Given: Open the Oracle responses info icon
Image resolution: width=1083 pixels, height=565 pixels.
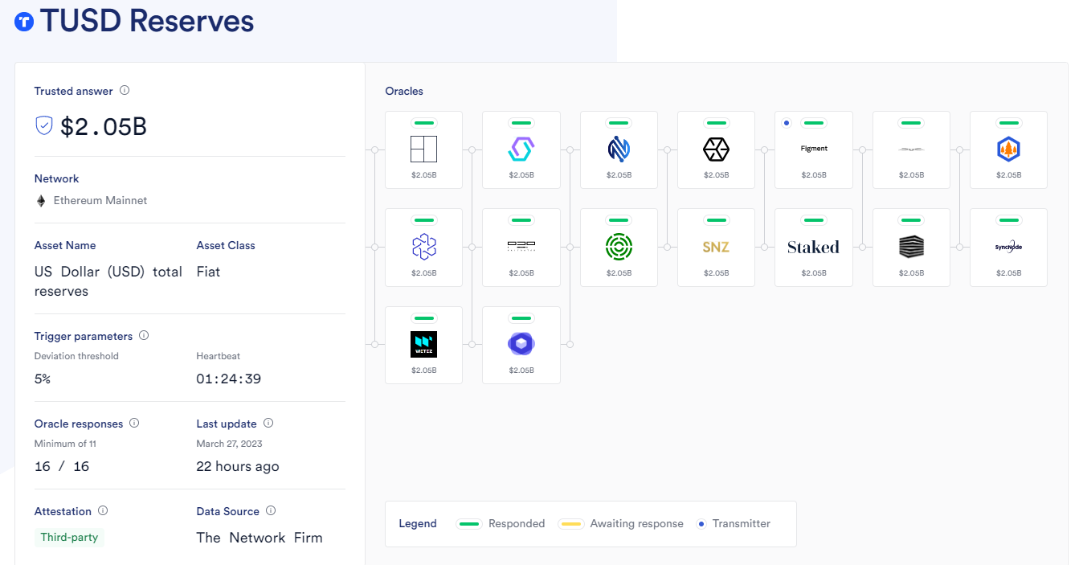Looking at the screenshot, I should coord(134,423).
